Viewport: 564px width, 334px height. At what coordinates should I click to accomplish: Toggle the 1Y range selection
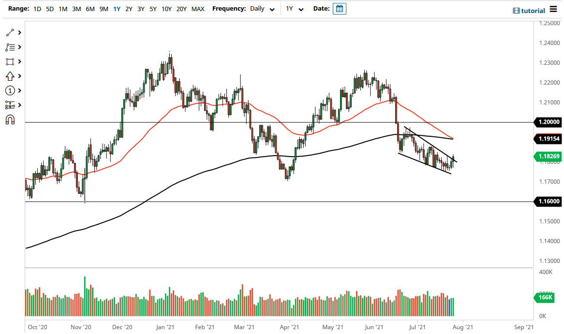(116, 9)
